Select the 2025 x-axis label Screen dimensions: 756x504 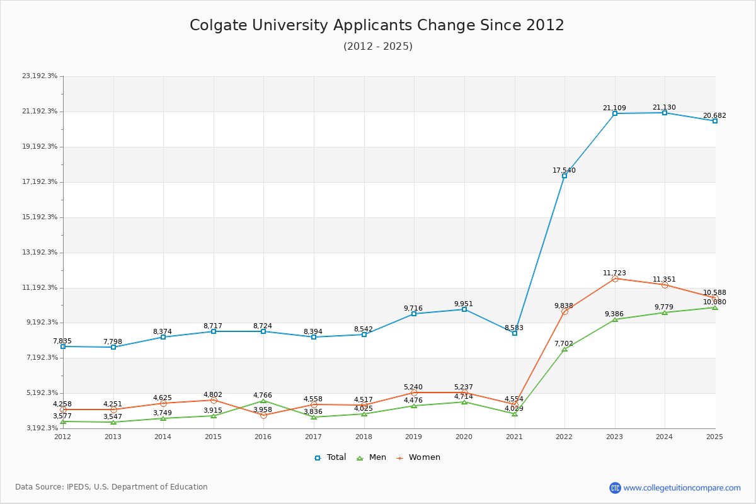coord(714,435)
